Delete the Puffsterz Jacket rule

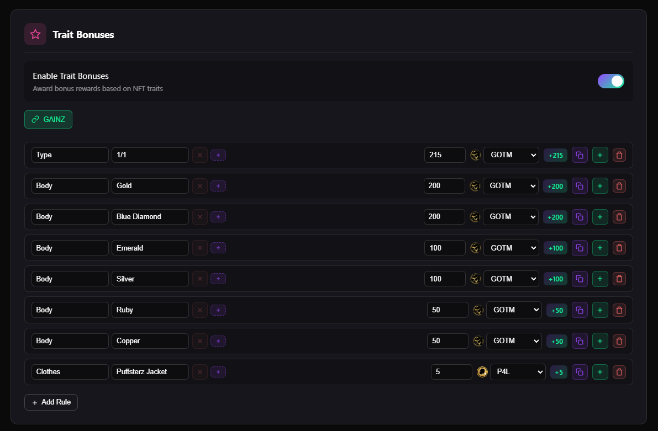click(619, 372)
